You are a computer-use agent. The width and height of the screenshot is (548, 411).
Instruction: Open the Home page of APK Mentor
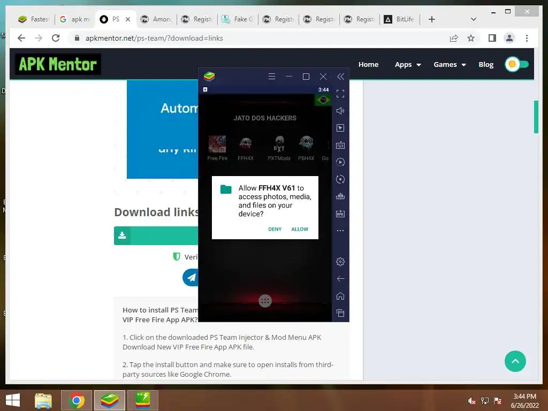click(368, 65)
